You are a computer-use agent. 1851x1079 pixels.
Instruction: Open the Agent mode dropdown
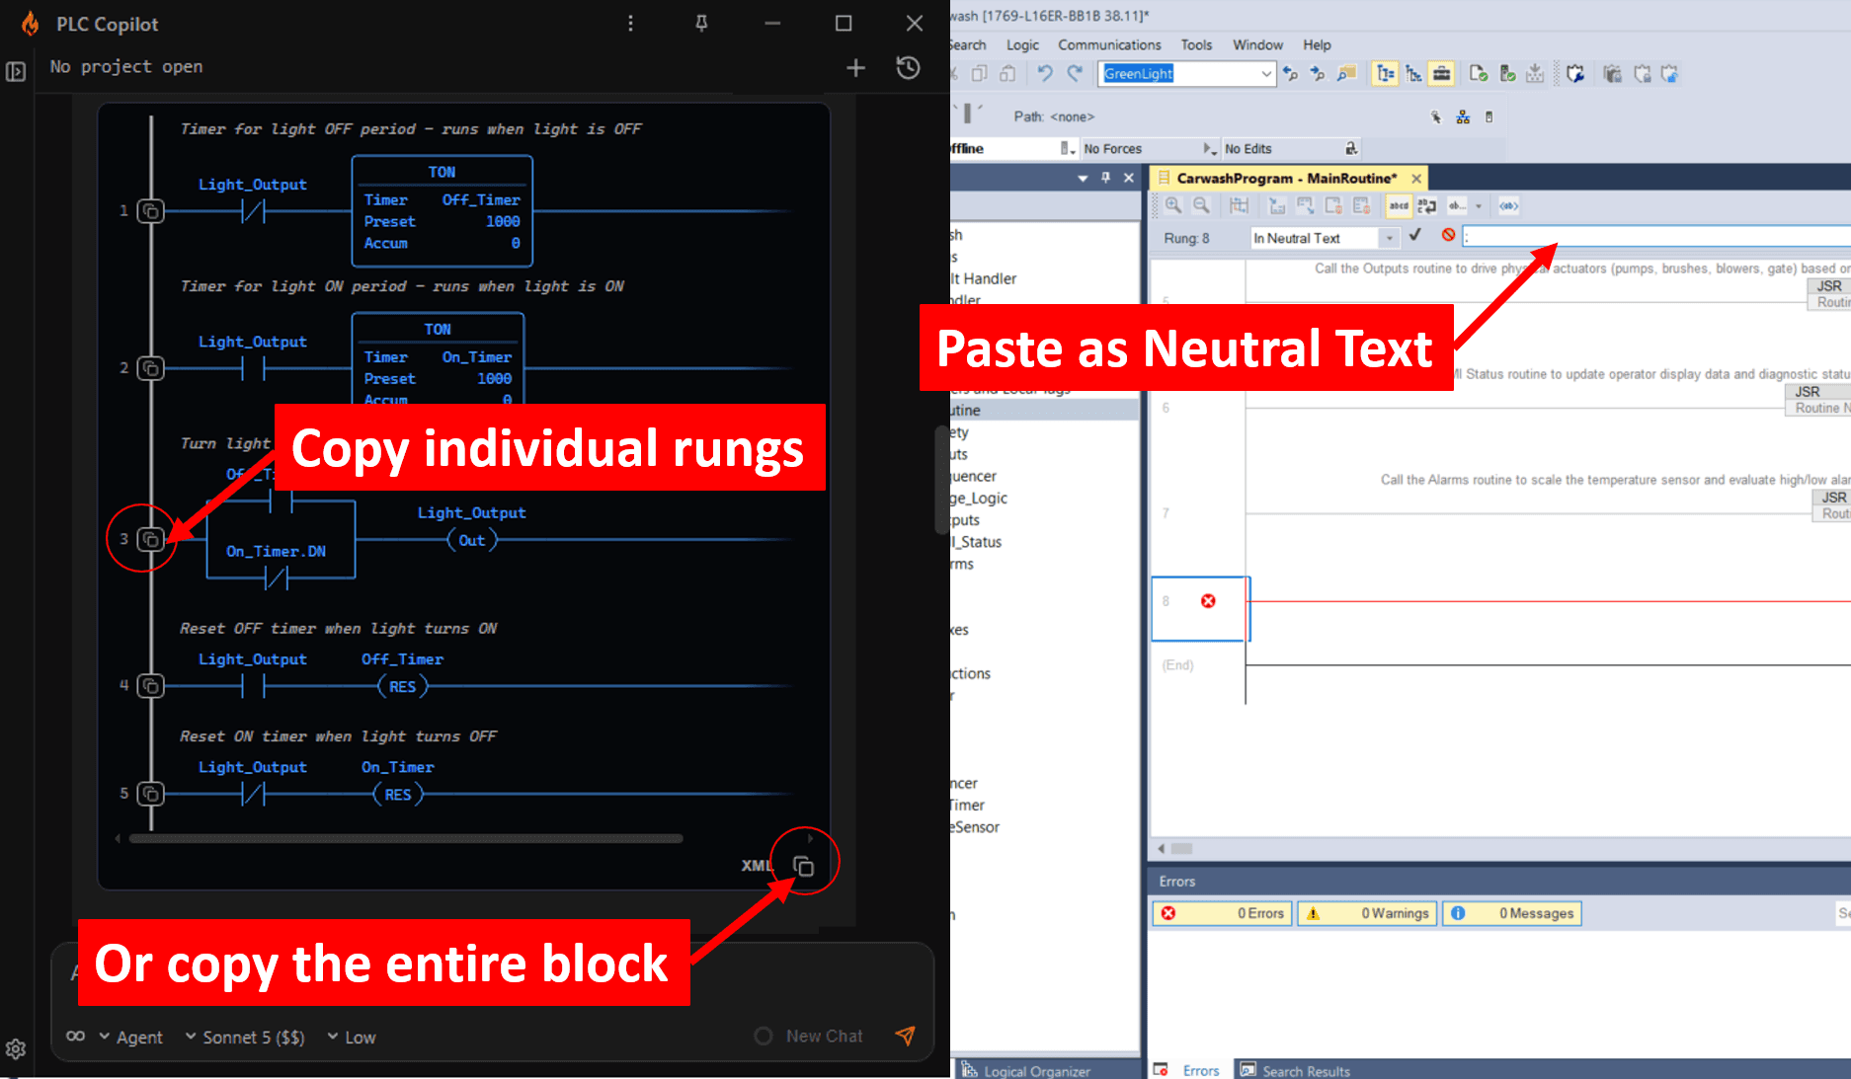tap(130, 1037)
